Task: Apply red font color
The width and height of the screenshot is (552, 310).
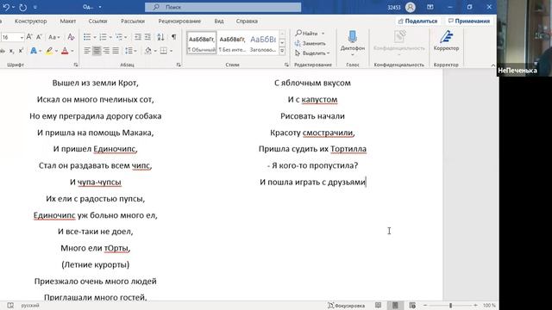Action: tap(65, 51)
